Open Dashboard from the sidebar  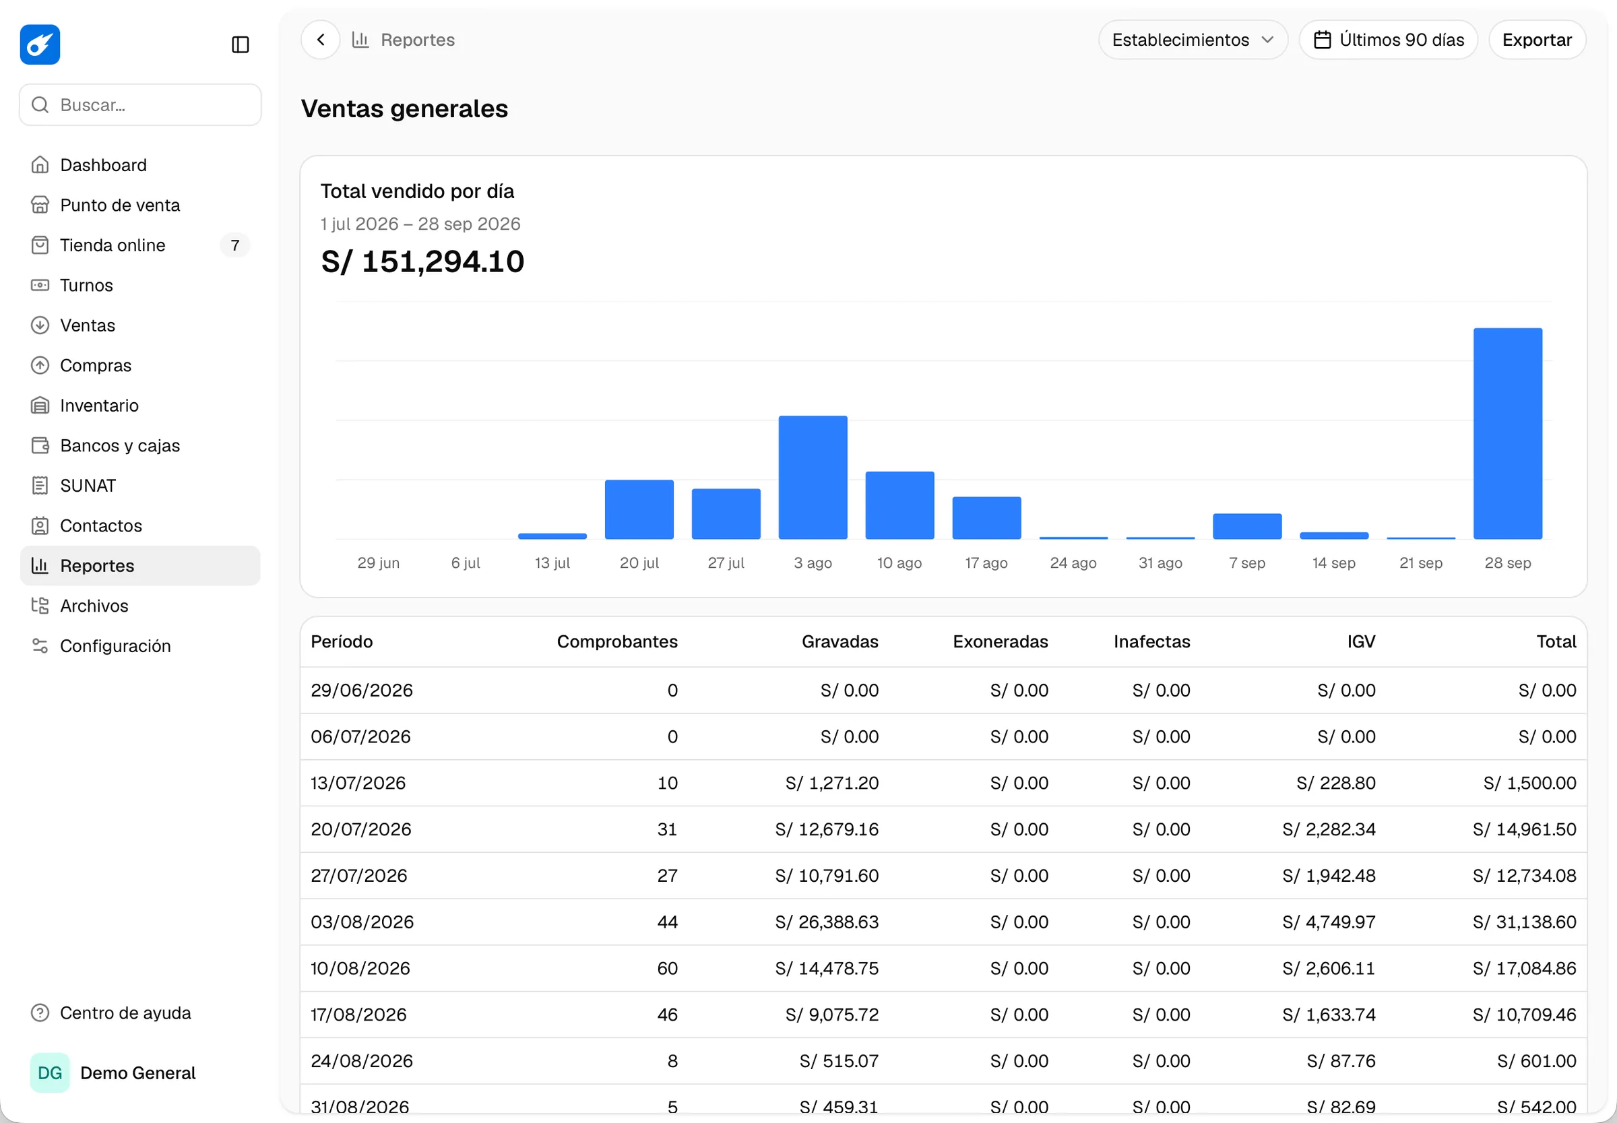tap(140, 164)
